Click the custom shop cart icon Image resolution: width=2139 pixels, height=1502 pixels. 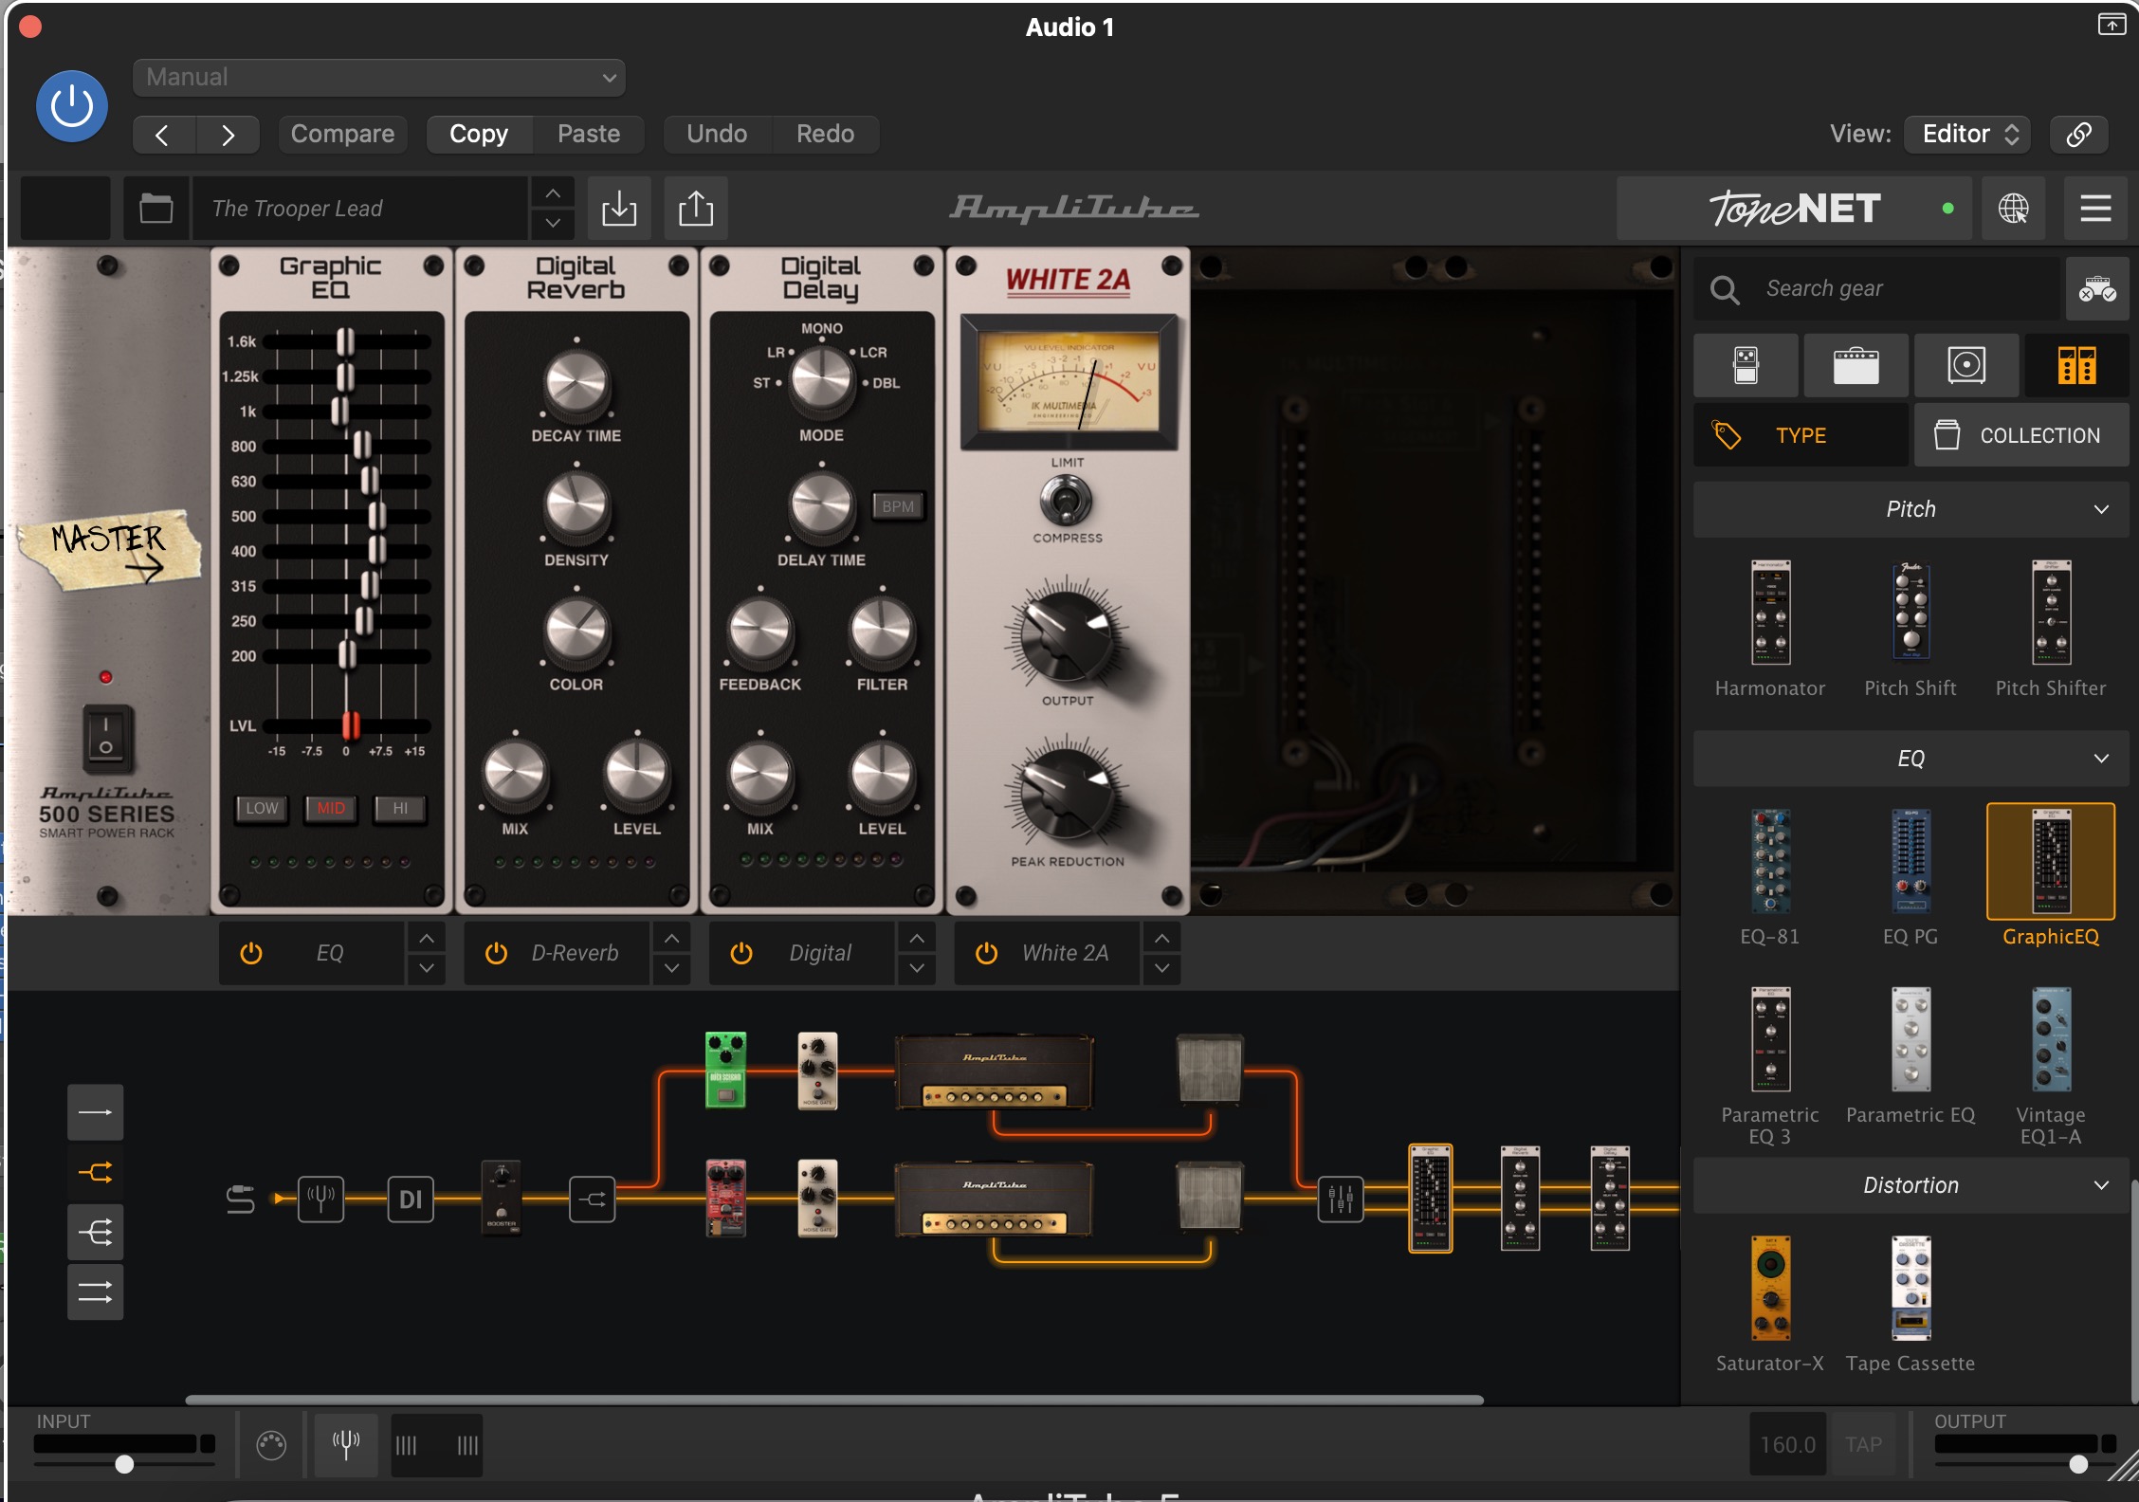click(x=2097, y=288)
